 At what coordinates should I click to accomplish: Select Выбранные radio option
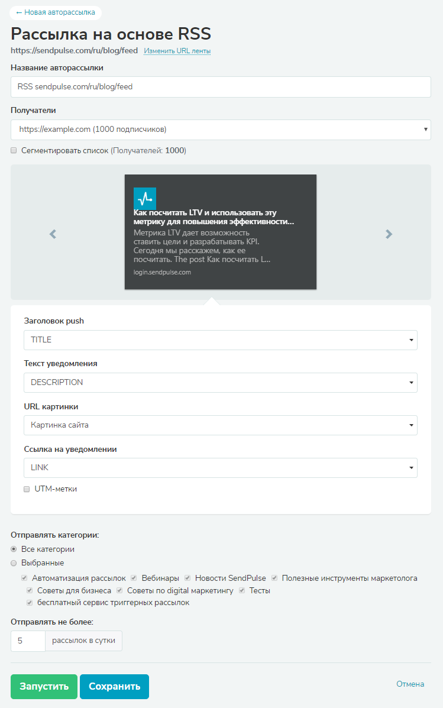[x=14, y=563]
